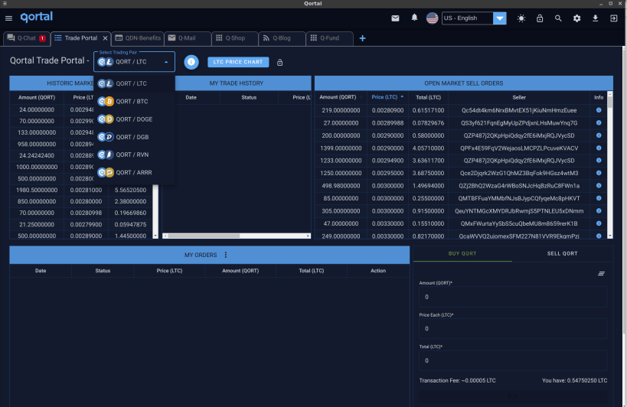Image resolution: width=627 pixels, height=407 pixels.
Task: Click the Total (LTC) input field
Action: click(x=513, y=360)
